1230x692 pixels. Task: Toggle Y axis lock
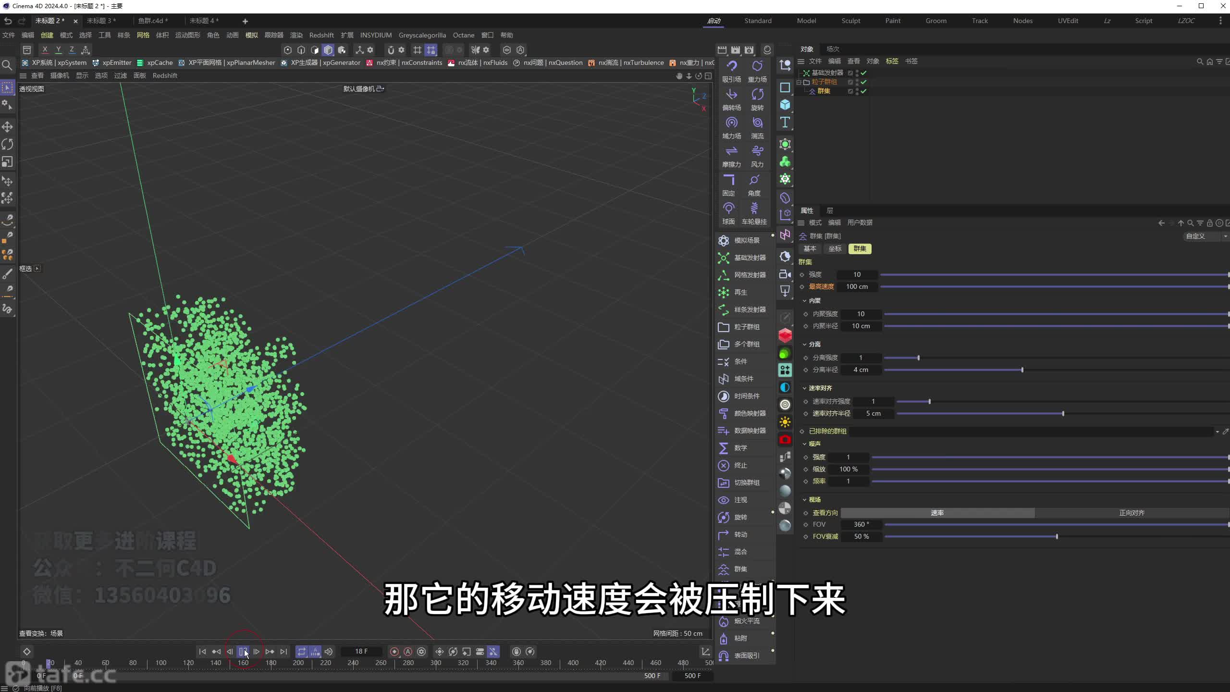tap(58, 49)
